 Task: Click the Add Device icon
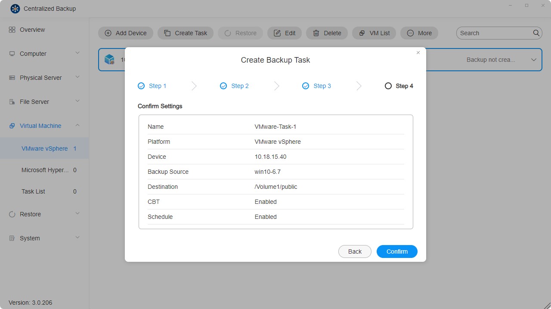108,33
